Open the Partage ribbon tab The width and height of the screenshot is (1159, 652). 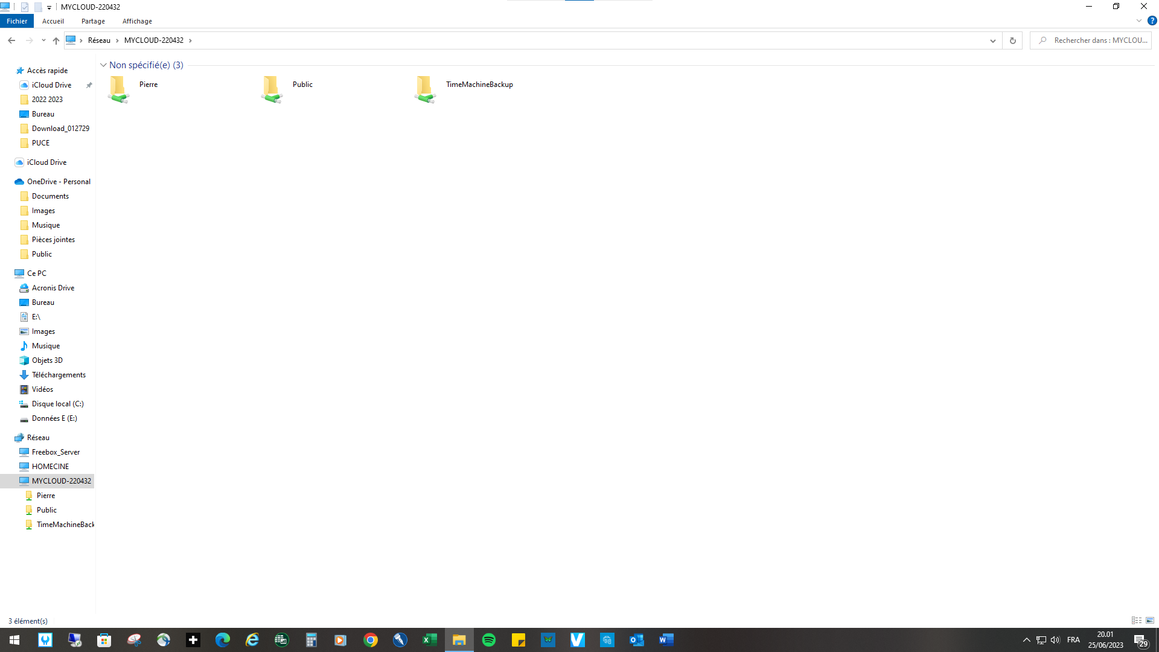click(x=93, y=21)
